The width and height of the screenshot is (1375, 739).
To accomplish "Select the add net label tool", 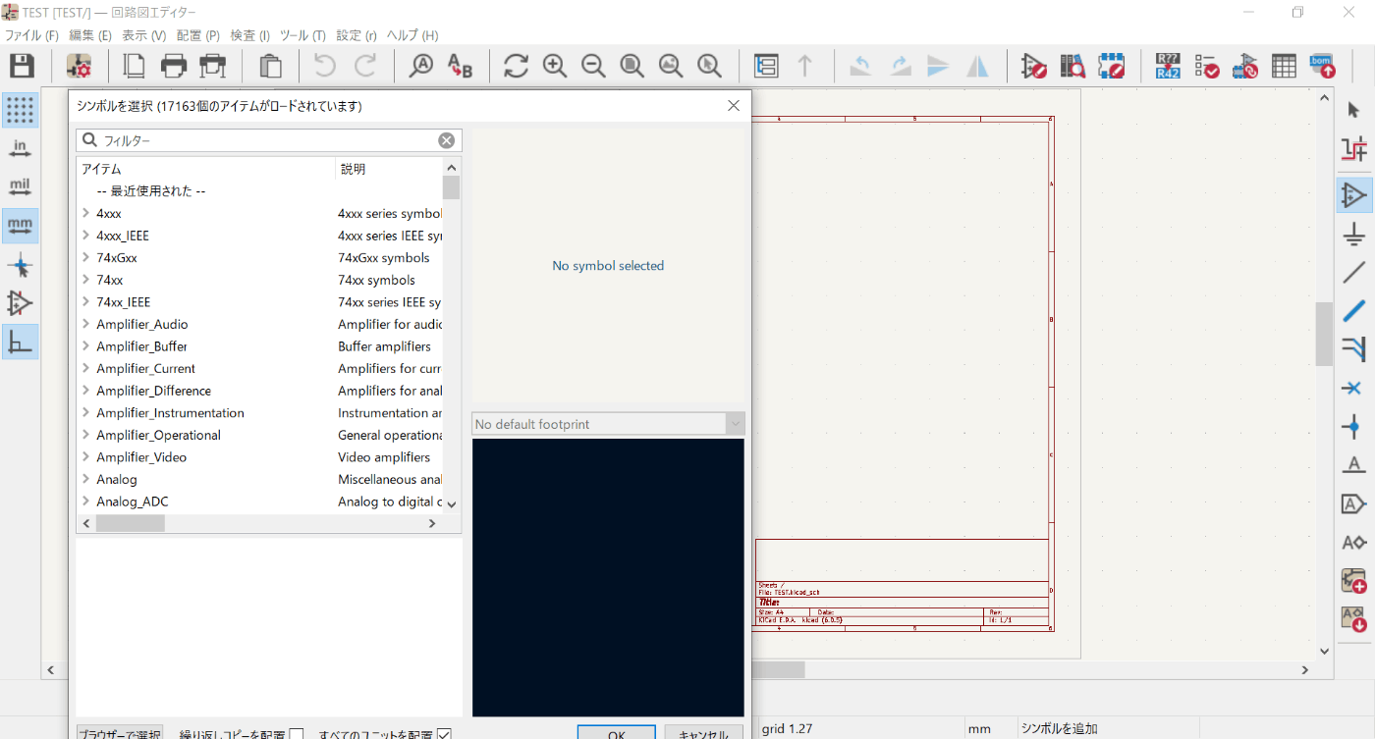I will tap(1354, 465).
